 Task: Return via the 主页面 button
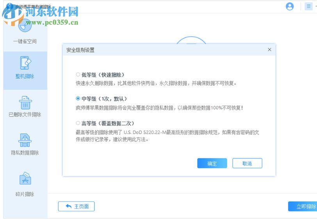click(x=76, y=207)
